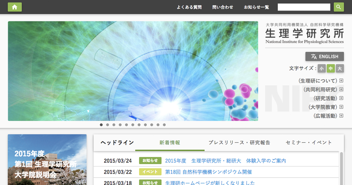Select the tenth carousel dot
Screen dimensions: 352x185
[158, 125]
